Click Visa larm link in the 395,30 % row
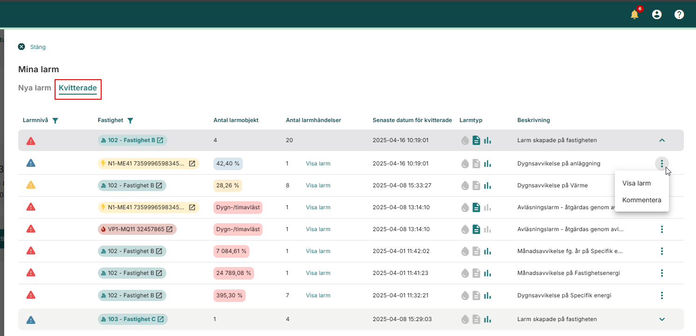The height and width of the screenshot is (336, 696). pos(318,295)
